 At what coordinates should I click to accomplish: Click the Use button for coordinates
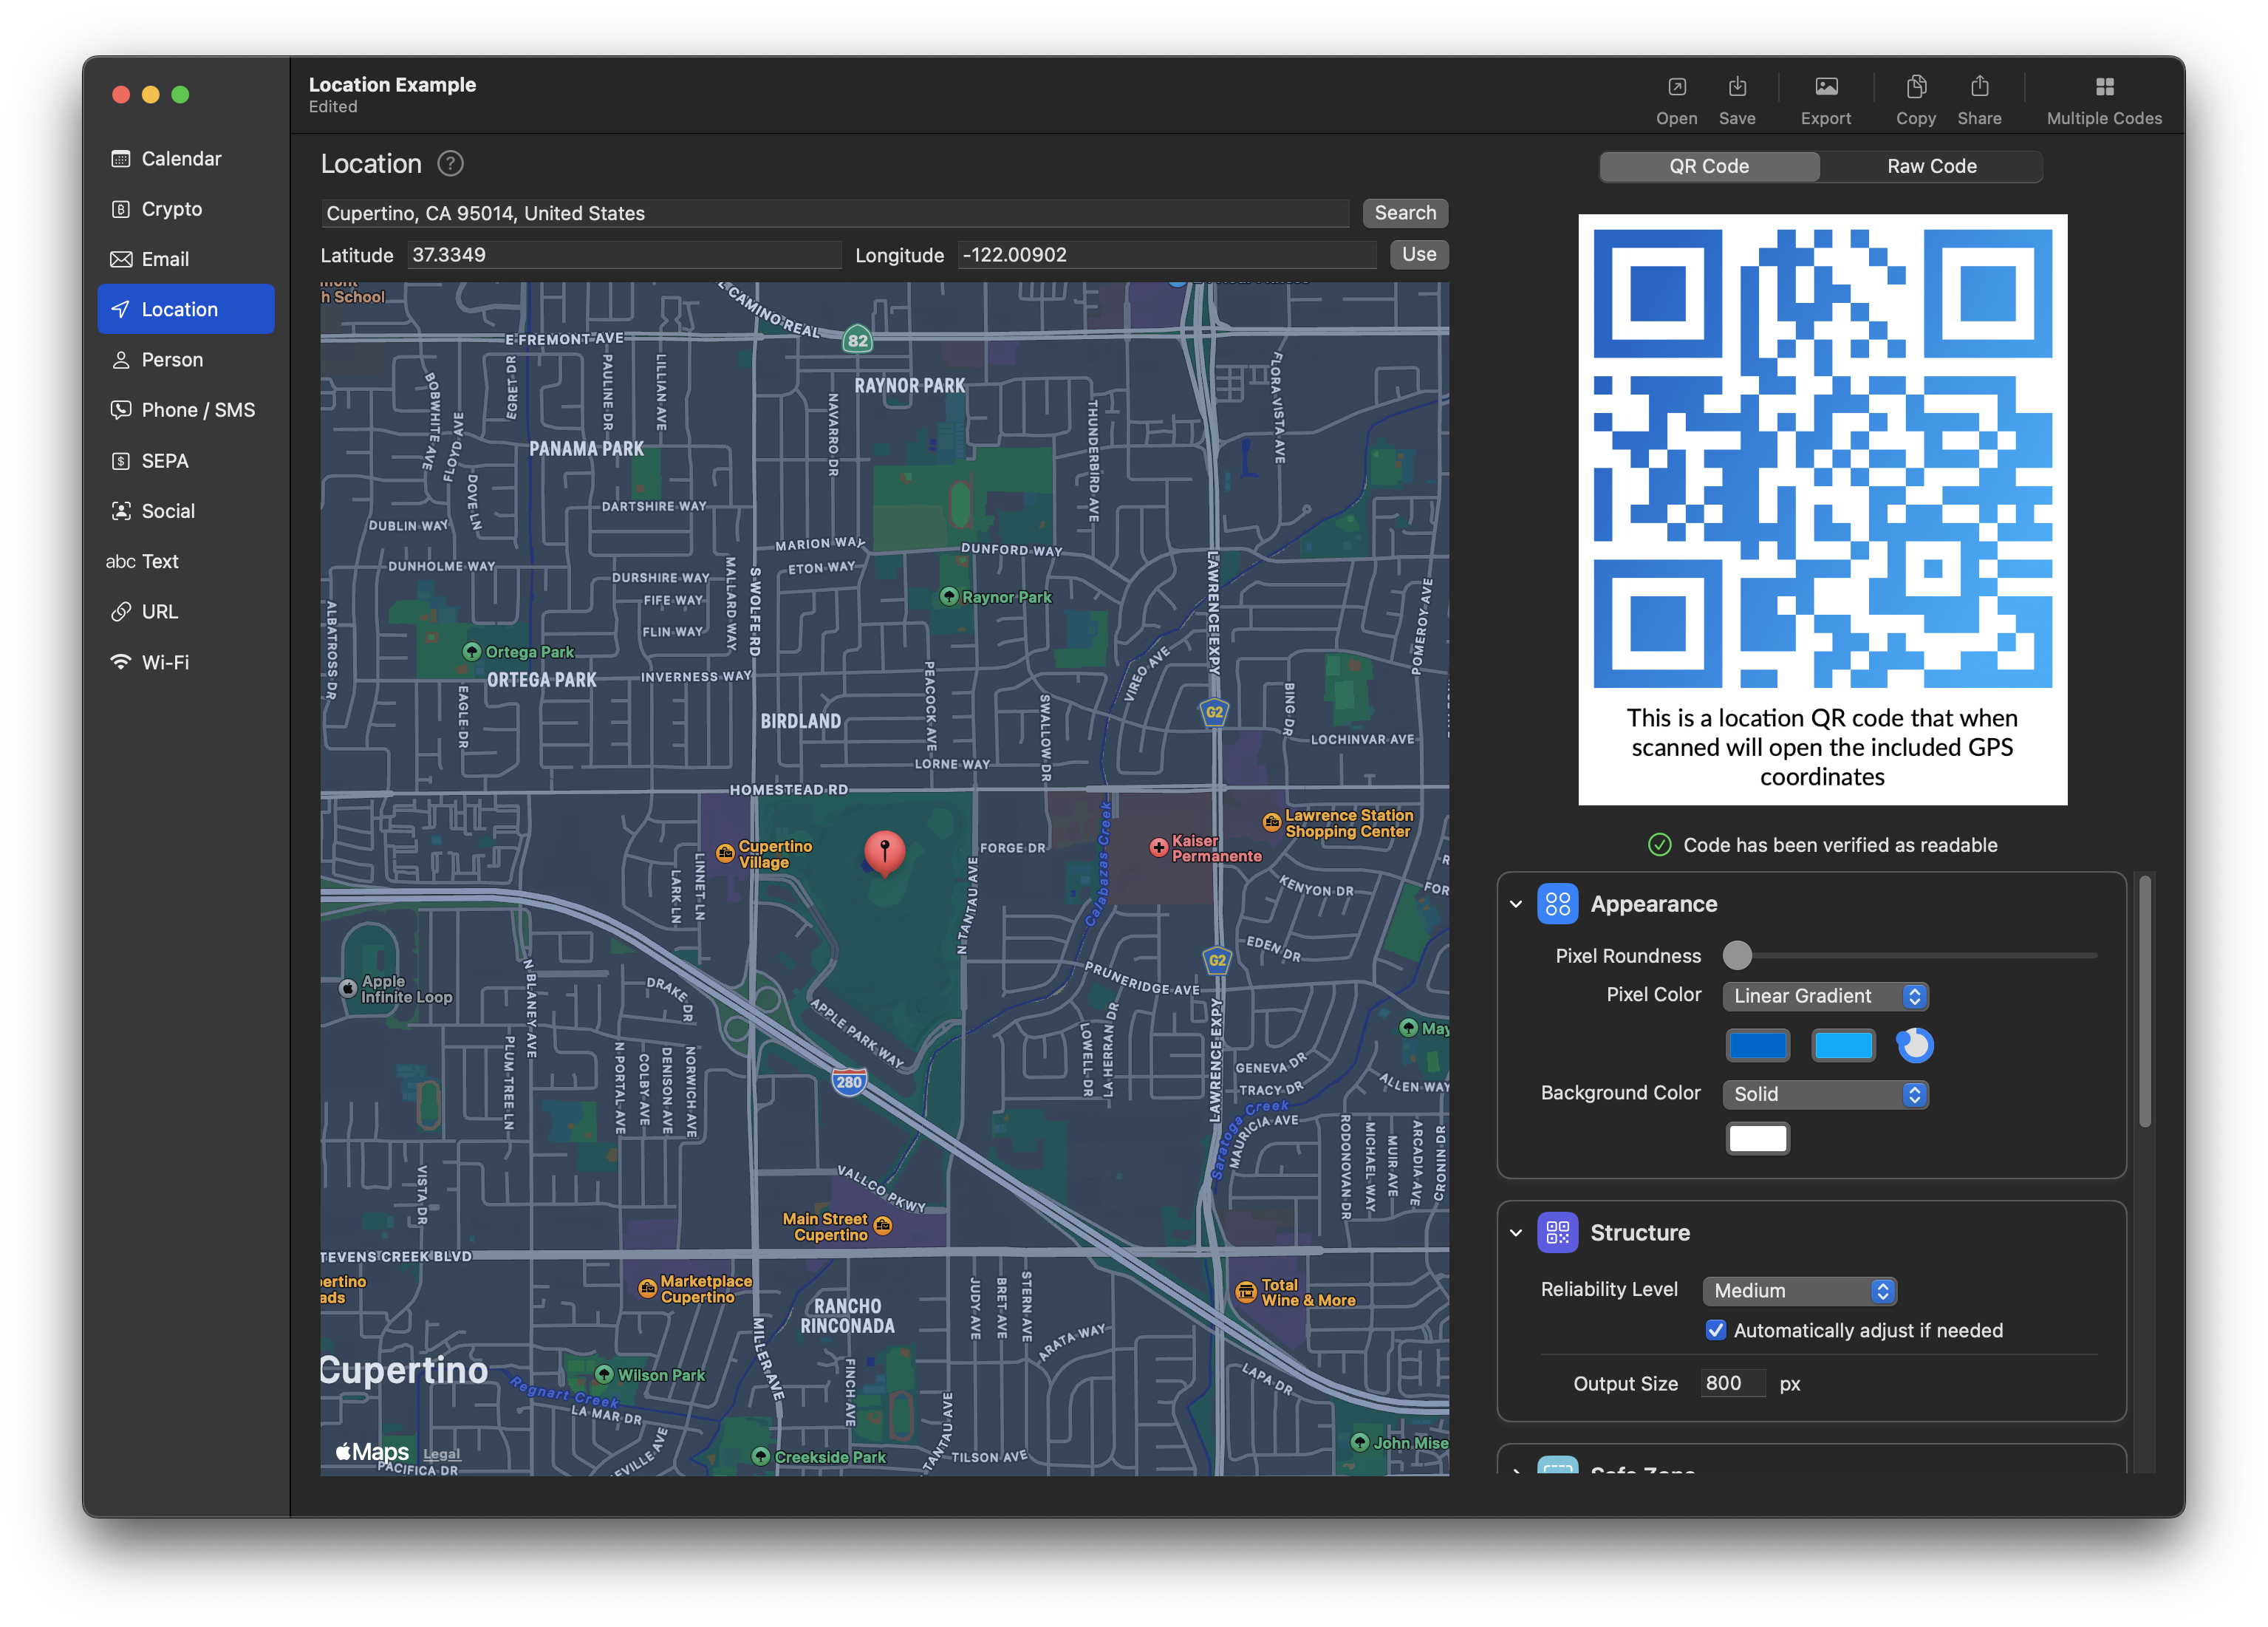coord(1418,253)
